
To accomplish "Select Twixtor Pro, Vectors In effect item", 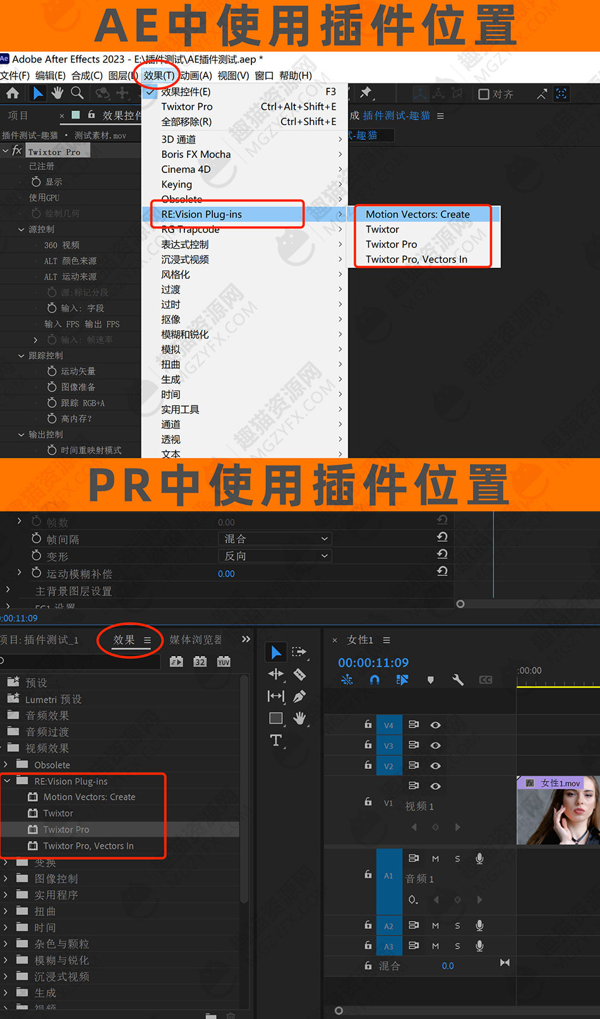I will pyautogui.click(x=88, y=846).
